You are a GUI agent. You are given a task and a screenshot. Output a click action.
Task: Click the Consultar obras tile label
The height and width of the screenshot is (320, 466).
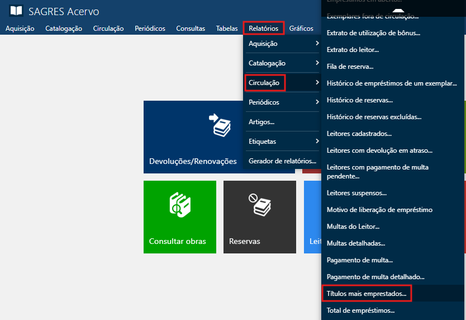coord(177,242)
